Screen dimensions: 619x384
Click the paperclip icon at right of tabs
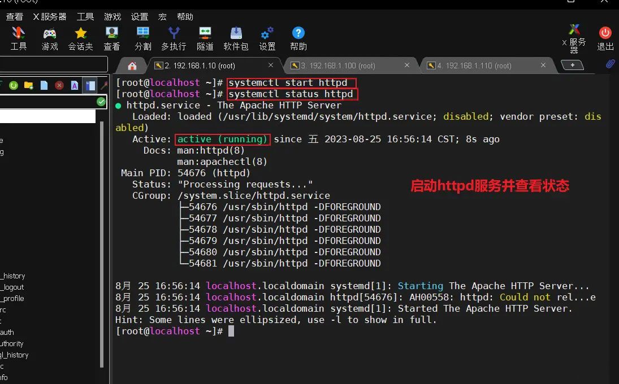click(611, 64)
